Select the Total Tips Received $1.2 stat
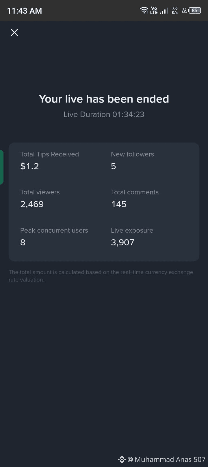Viewport: 208px width, 467px height. (x=49, y=160)
